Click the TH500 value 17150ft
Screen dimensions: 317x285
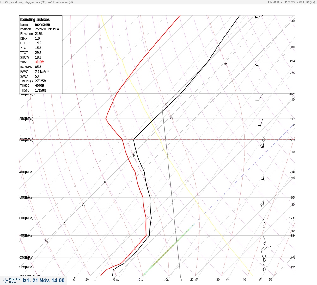point(40,90)
